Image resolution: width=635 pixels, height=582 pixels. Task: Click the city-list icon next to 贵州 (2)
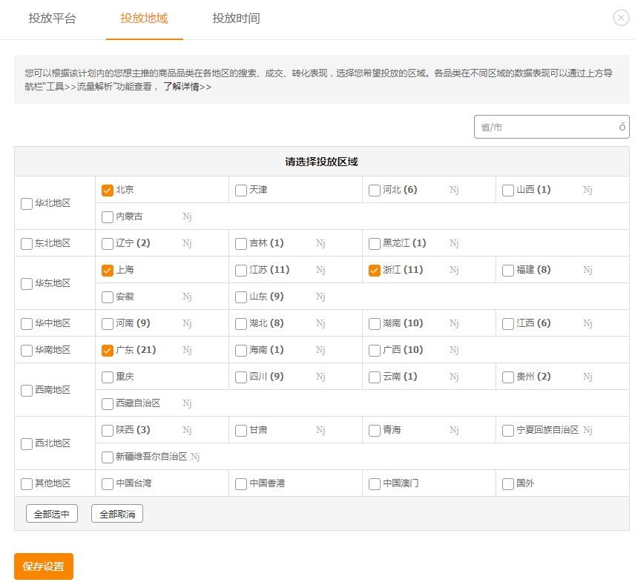(587, 377)
